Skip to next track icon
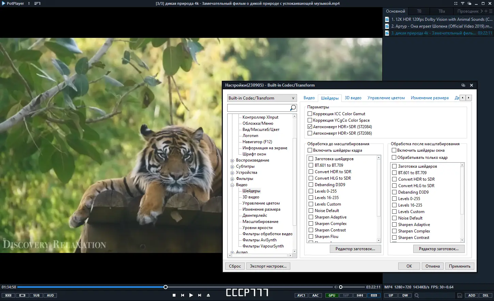The width and height of the screenshot is (494, 301). coord(200,295)
